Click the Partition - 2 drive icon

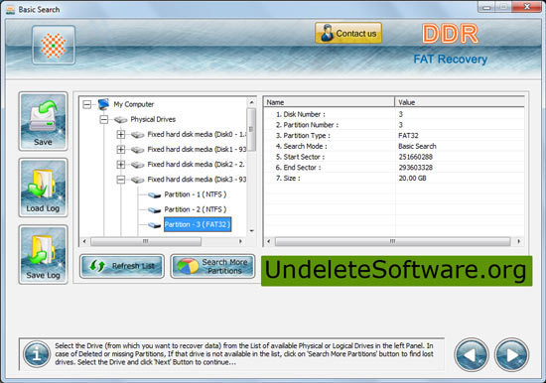154,210
